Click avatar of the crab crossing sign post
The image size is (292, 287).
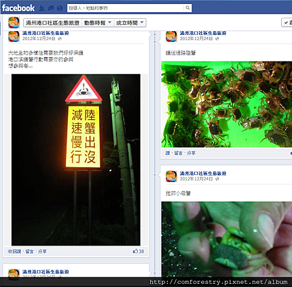tap(14, 36)
